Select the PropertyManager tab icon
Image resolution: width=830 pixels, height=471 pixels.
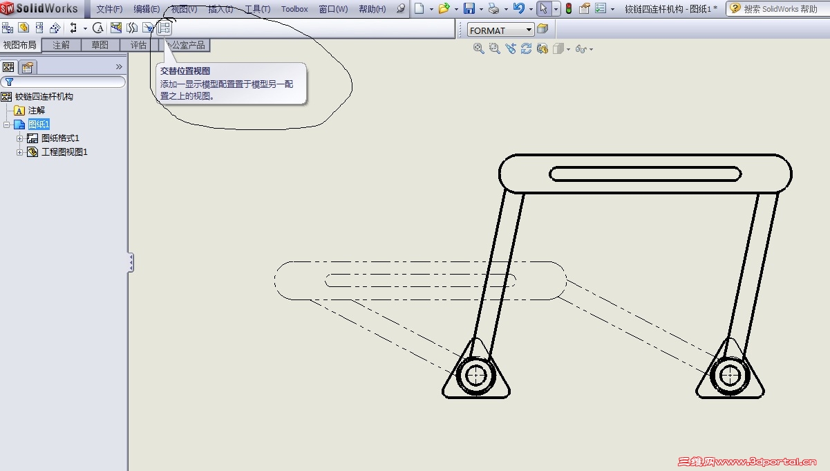pos(27,67)
